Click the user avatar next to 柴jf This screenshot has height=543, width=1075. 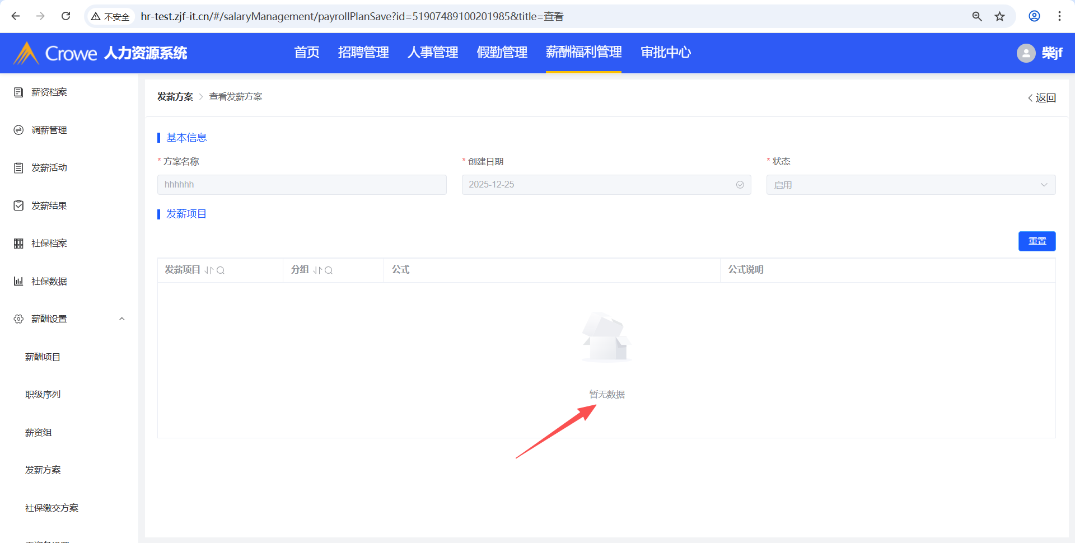1026,53
